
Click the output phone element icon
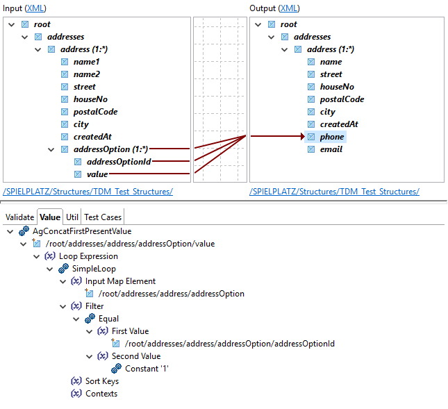pyautogui.click(x=310, y=137)
